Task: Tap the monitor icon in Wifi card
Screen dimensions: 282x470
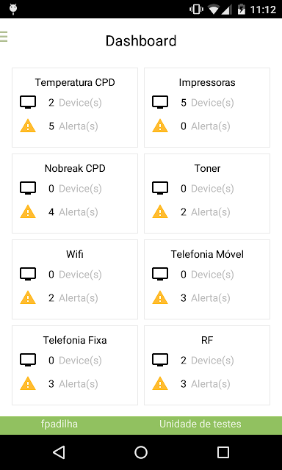Action: tap(28, 274)
